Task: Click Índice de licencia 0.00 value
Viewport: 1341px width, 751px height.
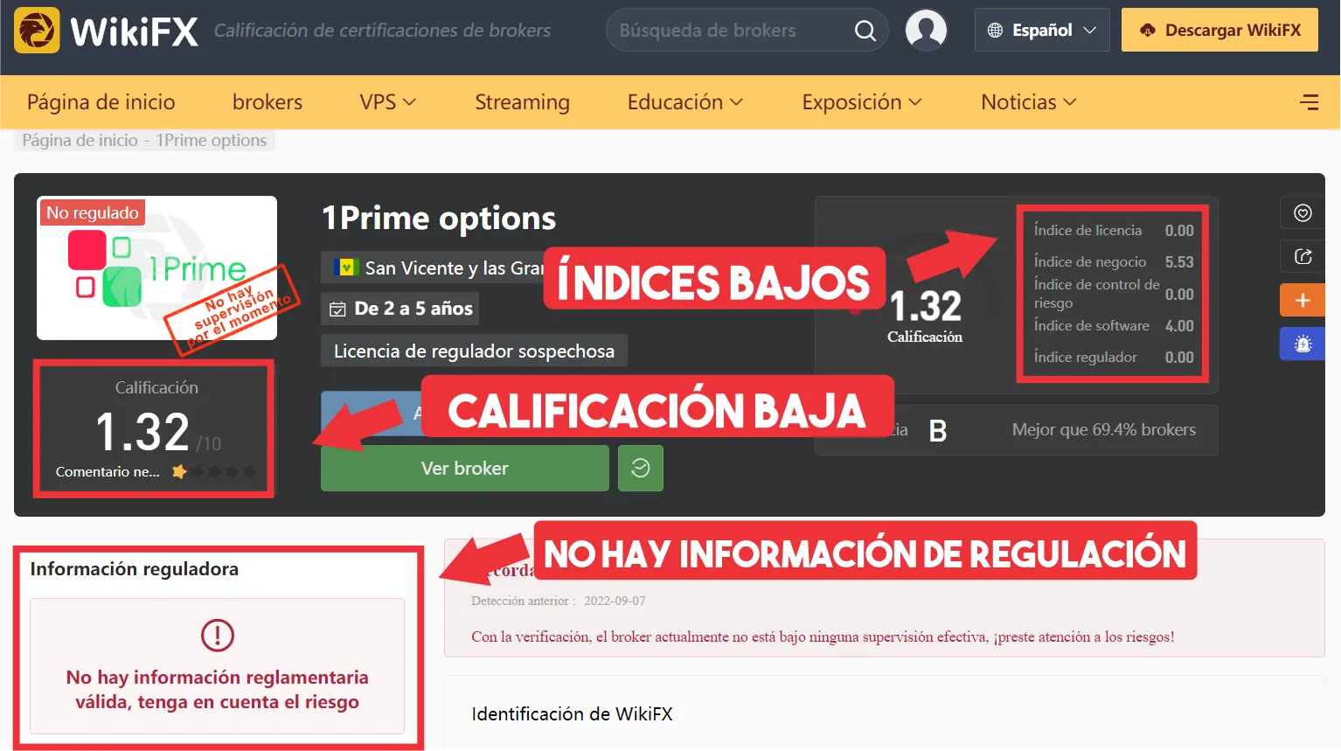Action: tap(1179, 231)
